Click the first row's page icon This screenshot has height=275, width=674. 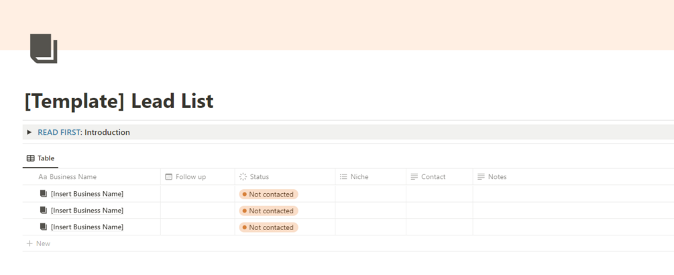(44, 194)
